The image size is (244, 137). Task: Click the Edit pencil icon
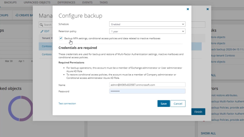point(42,31)
